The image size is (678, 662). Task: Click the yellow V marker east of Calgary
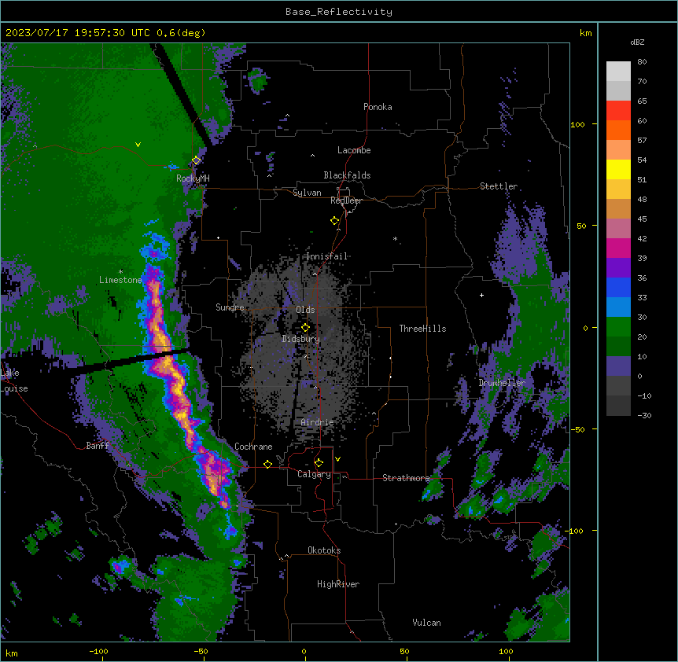point(337,459)
